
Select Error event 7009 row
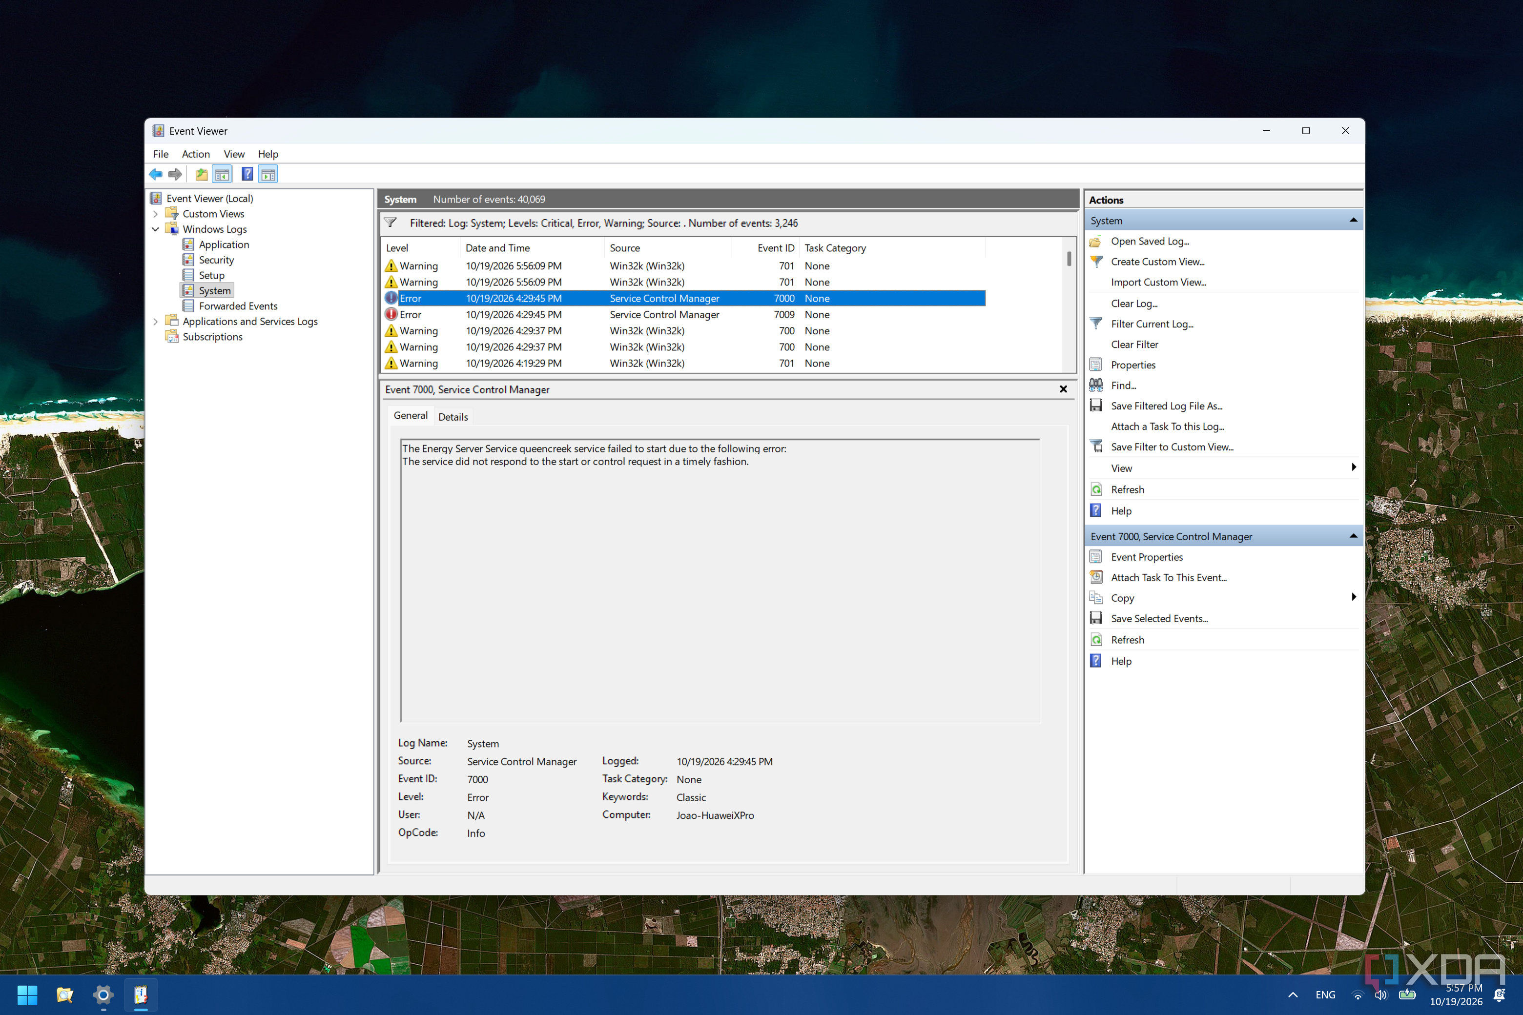[684, 315]
